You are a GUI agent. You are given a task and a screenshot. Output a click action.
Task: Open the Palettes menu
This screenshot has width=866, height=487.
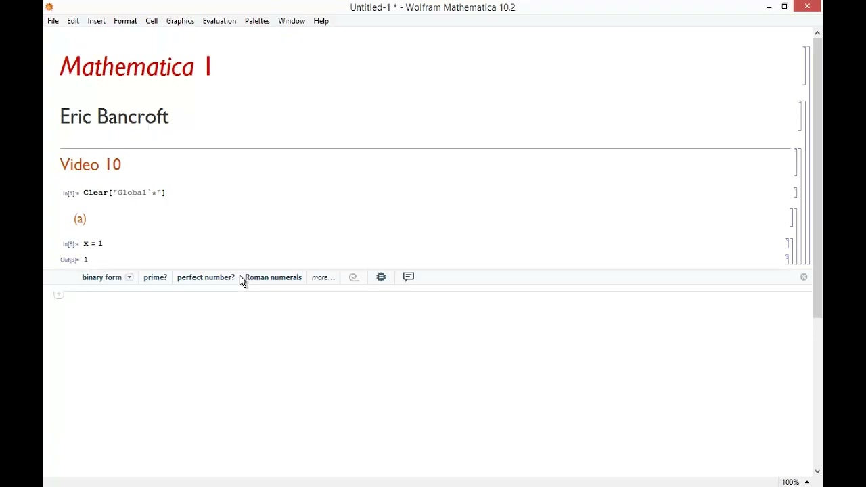click(257, 21)
